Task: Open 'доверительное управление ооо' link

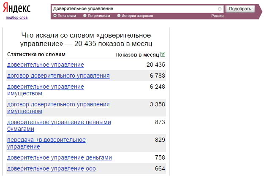Action: coord(52,168)
